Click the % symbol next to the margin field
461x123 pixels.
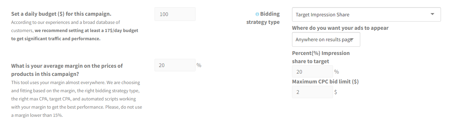[x=199, y=65]
